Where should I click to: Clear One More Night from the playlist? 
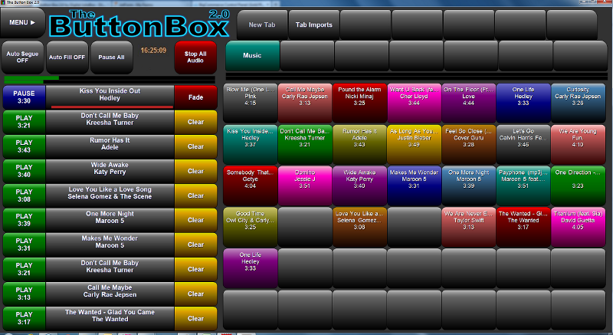tap(195, 220)
